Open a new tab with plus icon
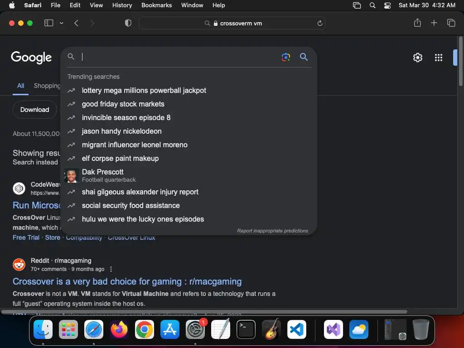The height and width of the screenshot is (348, 464). [434, 23]
